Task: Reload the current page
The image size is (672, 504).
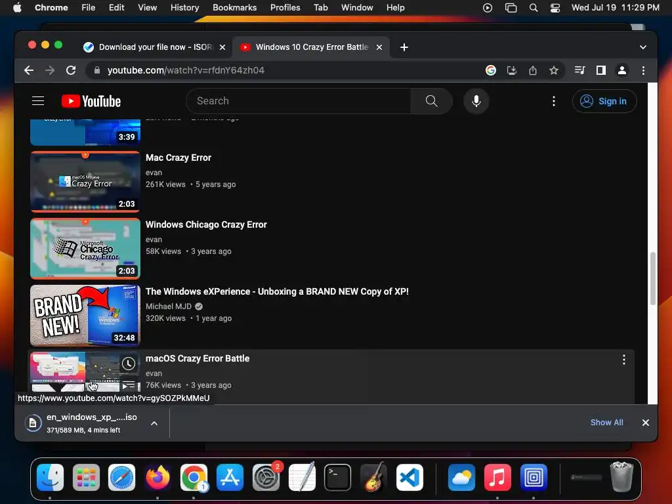Action: click(x=71, y=70)
